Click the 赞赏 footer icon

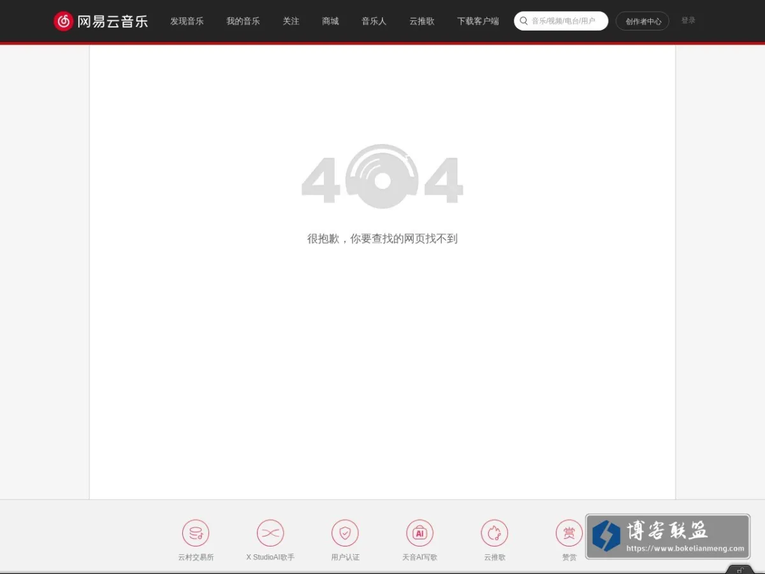pyautogui.click(x=569, y=533)
